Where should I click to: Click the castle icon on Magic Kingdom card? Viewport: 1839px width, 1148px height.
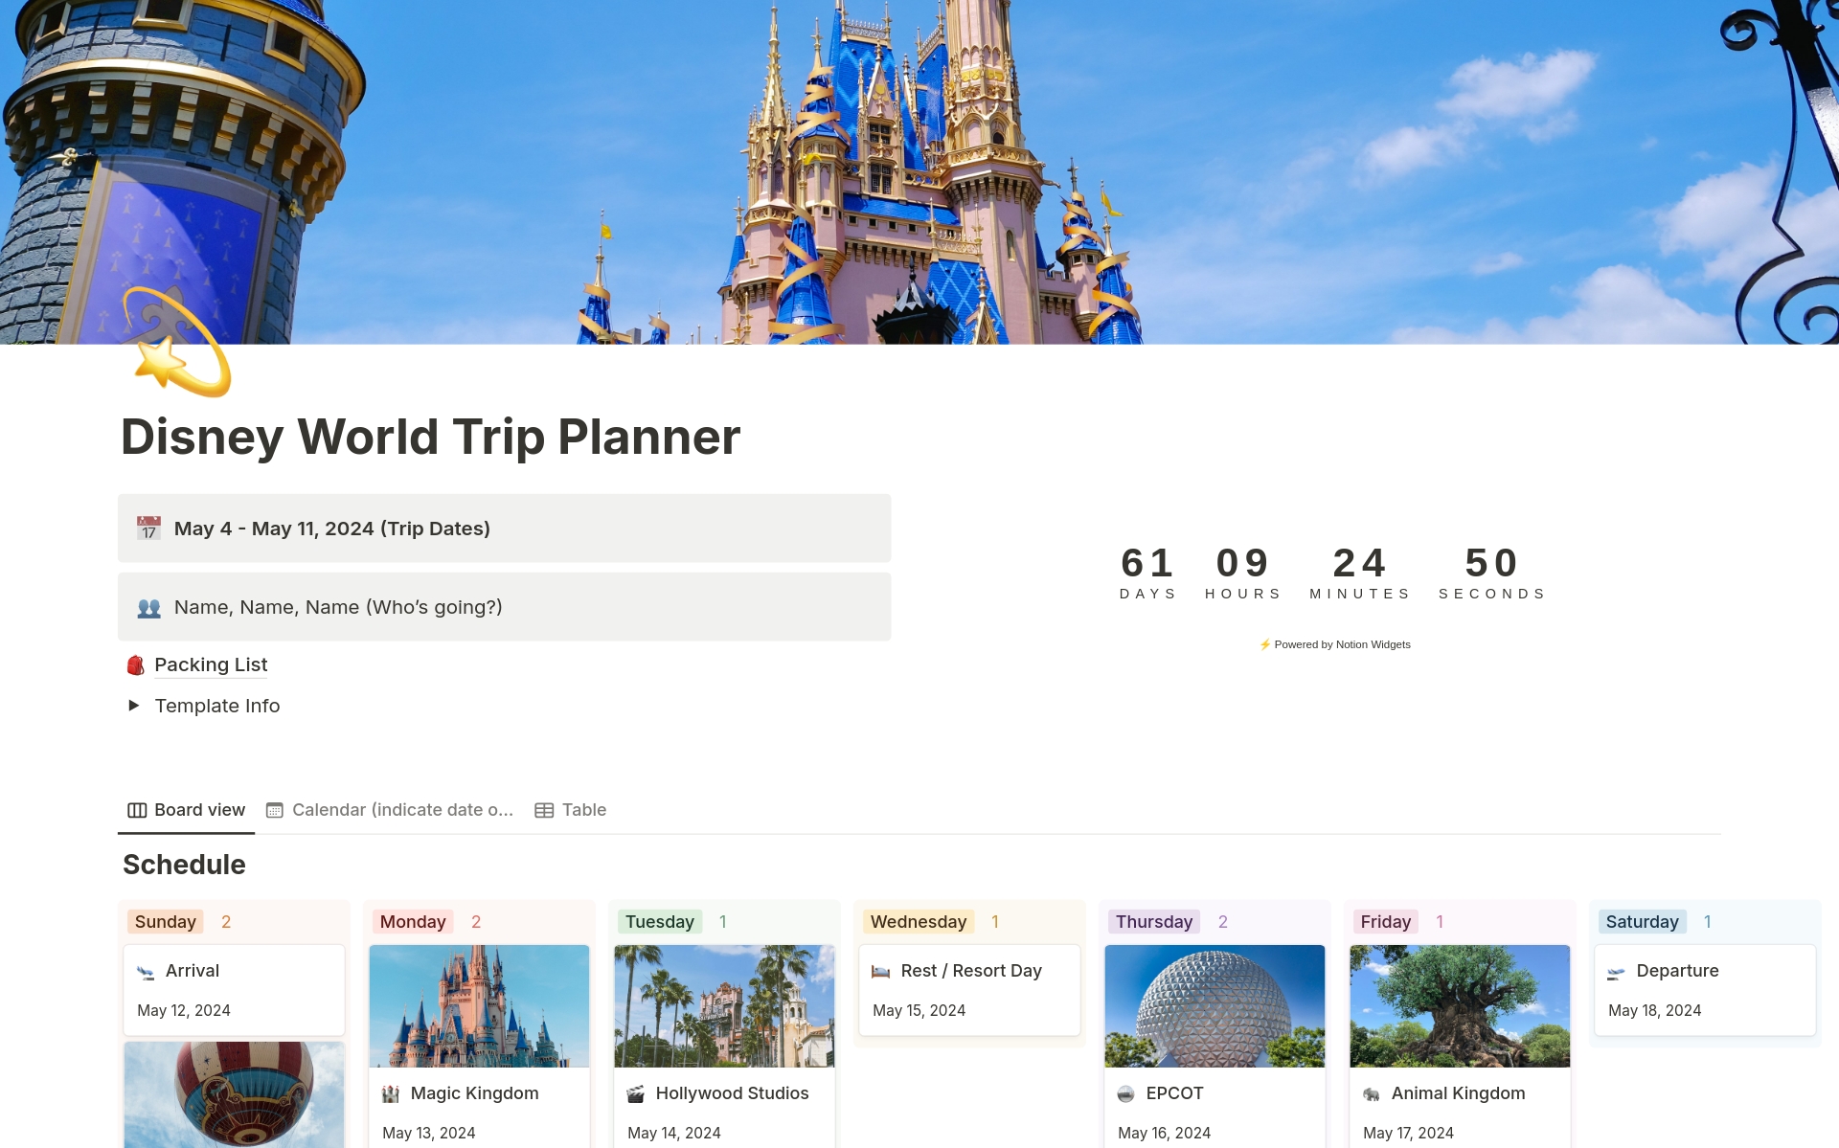tap(390, 1094)
